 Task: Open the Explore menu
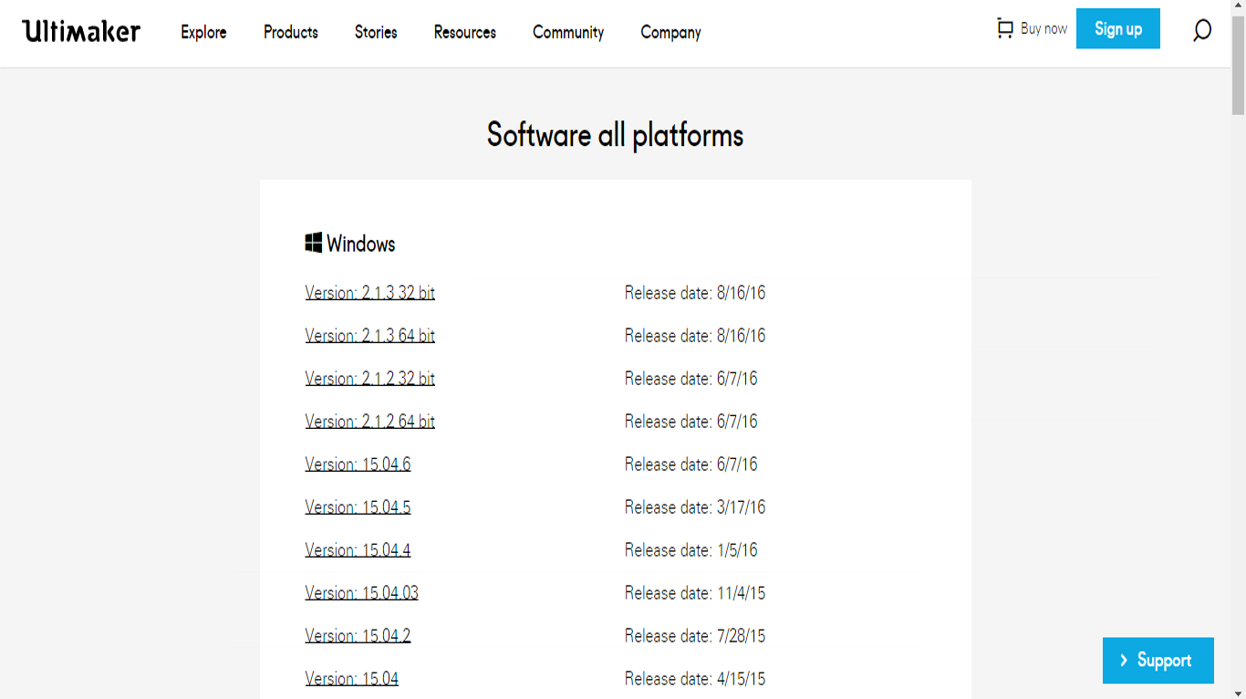(x=203, y=32)
